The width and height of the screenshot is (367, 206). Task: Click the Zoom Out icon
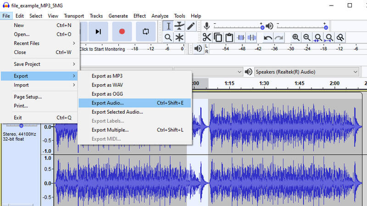(307, 38)
